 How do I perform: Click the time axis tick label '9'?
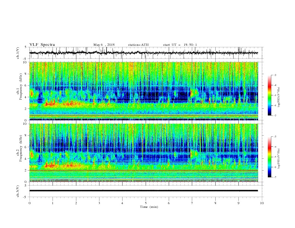(238, 203)
